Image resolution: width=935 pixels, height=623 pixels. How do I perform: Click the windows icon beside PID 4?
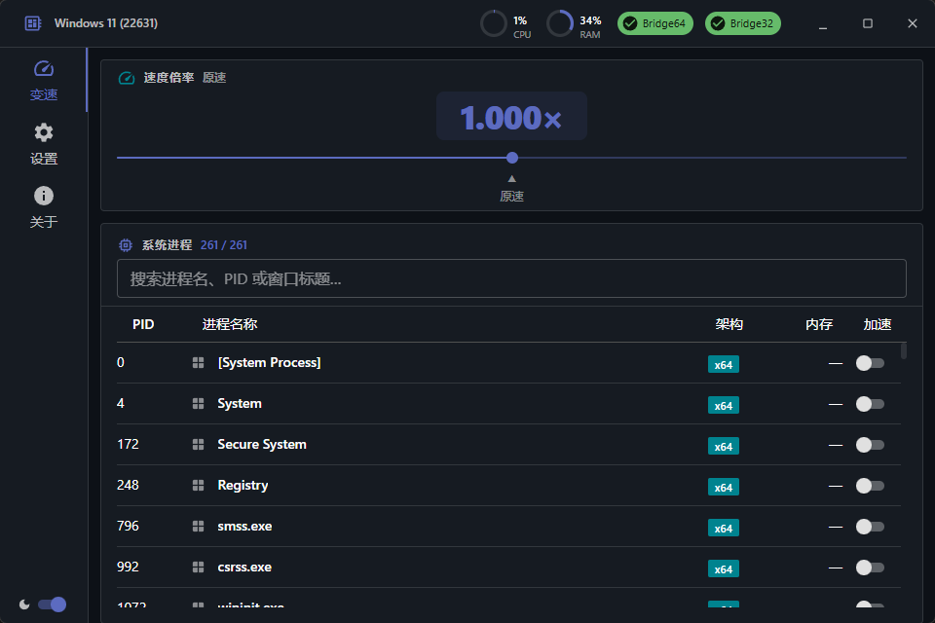[x=198, y=404]
